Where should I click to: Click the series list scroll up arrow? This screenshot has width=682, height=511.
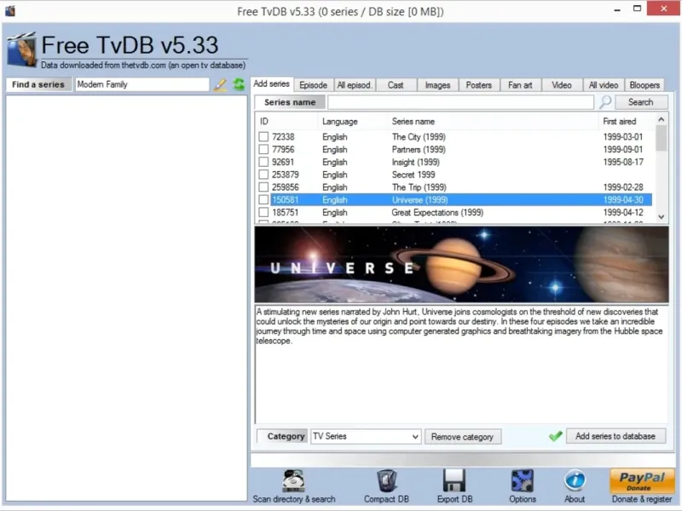click(x=662, y=119)
